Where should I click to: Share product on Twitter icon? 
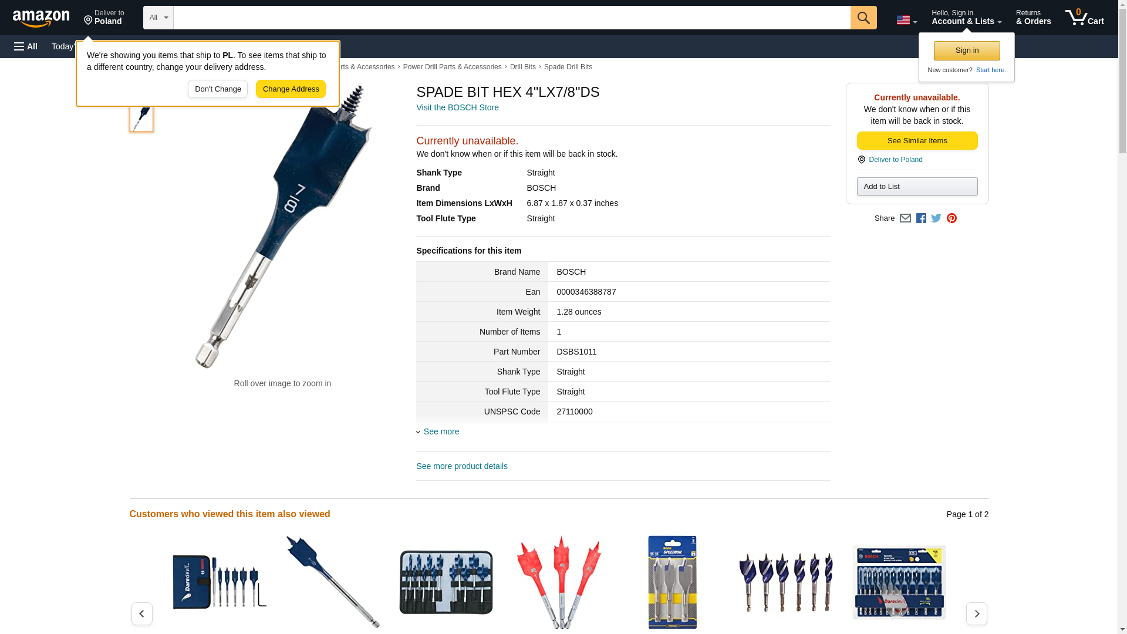[x=936, y=218]
